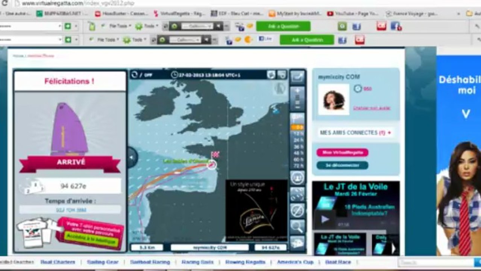
Task: Click the Temps d'arrivée value
Action: 70,210
